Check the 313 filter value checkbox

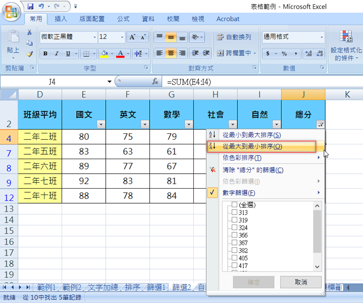coord(234,212)
